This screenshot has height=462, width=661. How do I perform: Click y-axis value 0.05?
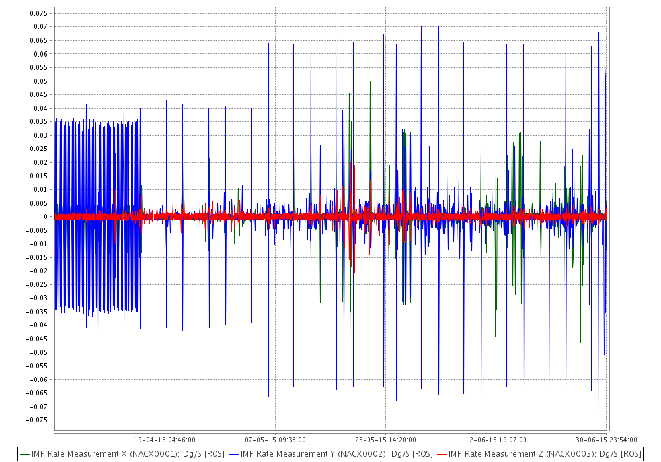pyautogui.click(x=40, y=81)
